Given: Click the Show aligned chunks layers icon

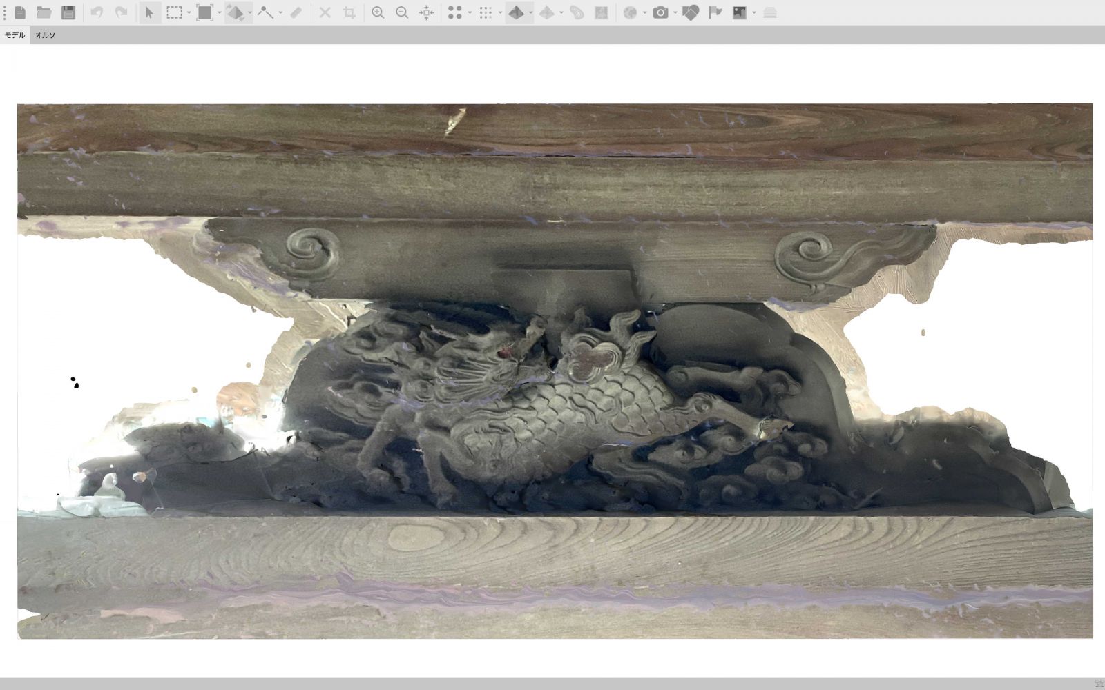Looking at the screenshot, I should pos(770,12).
